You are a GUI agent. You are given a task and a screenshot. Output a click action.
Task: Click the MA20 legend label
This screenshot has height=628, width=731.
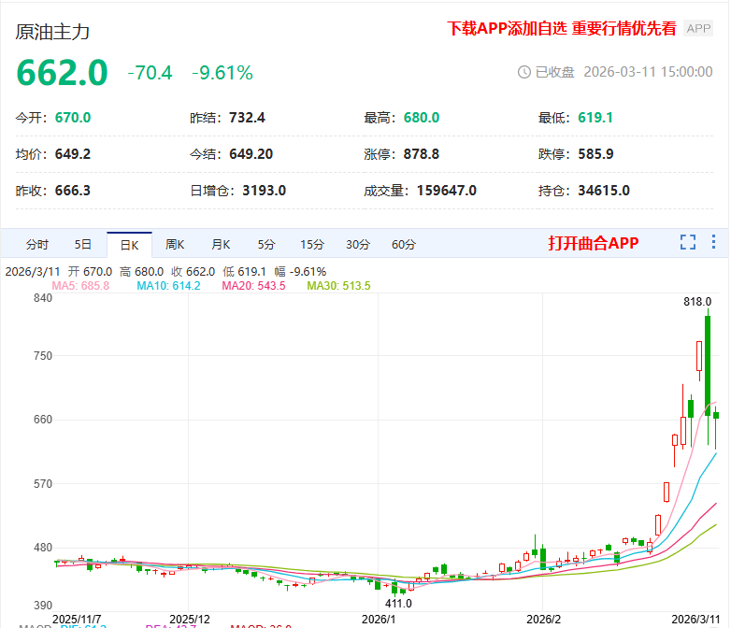pos(253,286)
